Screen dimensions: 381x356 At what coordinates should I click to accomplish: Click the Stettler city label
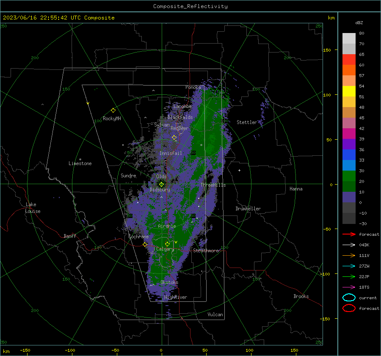tap(247, 122)
